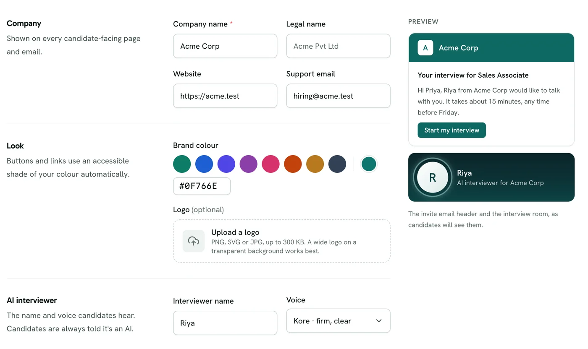This screenshot has height=349, width=588.
Task: Click the 'Logo (optional)' label
Action: pyautogui.click(x=198, y=210)
